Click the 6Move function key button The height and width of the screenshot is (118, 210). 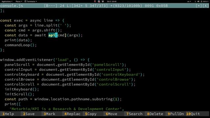coord(112,114)
